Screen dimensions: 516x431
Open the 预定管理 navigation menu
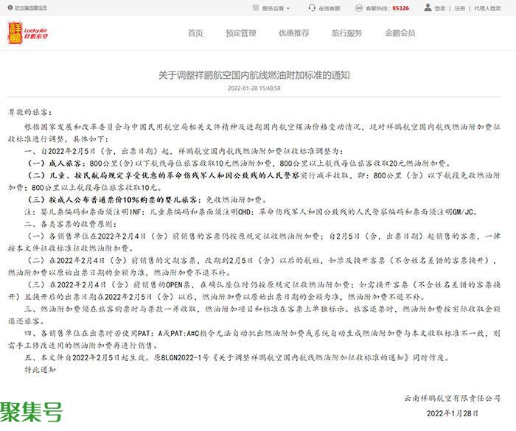tap(240, 33)
